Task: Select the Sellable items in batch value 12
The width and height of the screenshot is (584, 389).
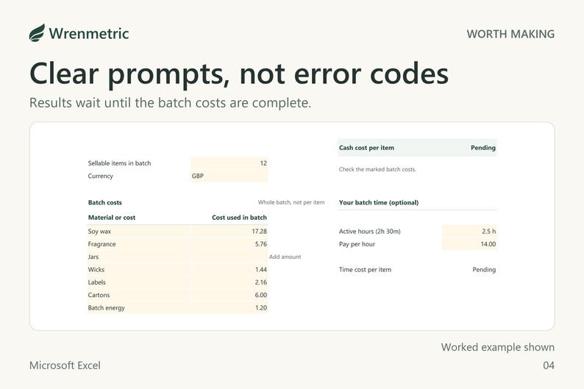Action: [x=229, y=163]
